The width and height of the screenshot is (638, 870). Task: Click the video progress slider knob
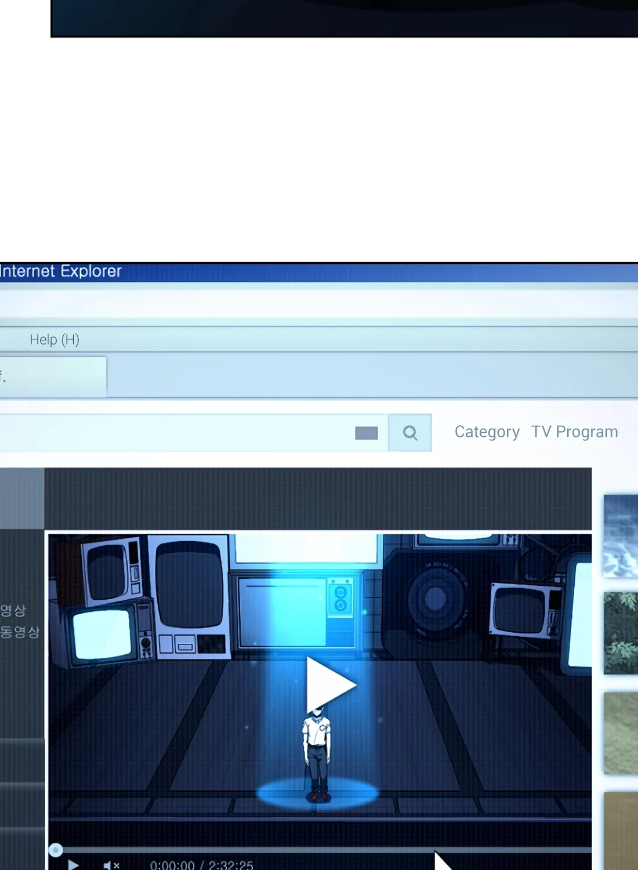tap(56, 850)
